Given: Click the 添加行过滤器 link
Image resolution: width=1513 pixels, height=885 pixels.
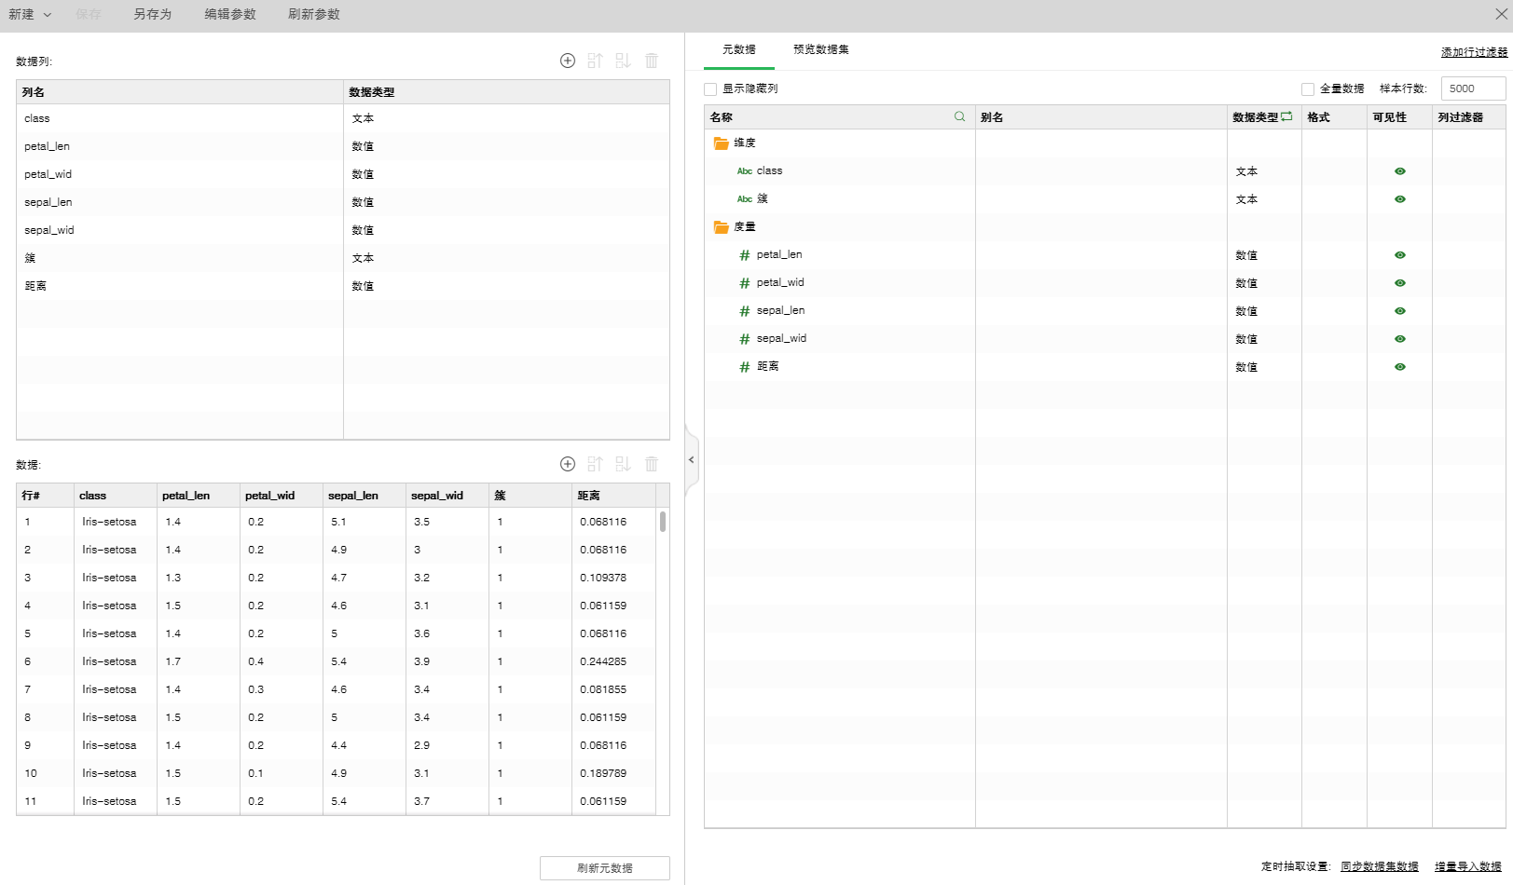Looking at the screenshot, I should coord(1473,52).
